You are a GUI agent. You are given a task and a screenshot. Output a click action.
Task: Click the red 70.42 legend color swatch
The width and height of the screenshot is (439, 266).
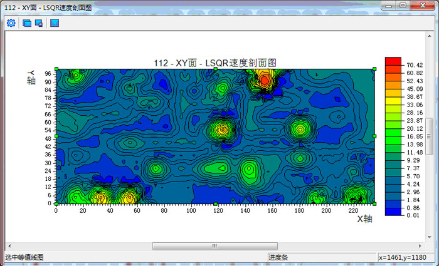click(x=393, y=61)
